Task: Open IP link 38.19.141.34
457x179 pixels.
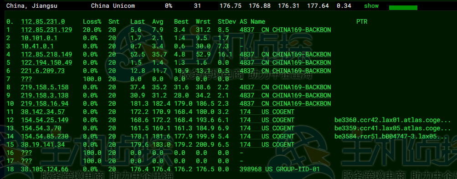Action: coord(43,144)
